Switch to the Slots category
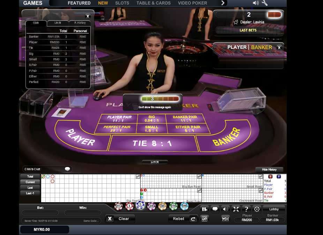The image size is (323, 235). click(x=122, y=3)
